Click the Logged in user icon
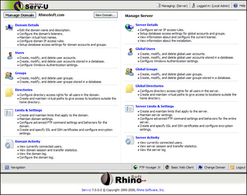The height and width of the screenshot is (195, 247). pyautogui.click(x=193, y=6)
